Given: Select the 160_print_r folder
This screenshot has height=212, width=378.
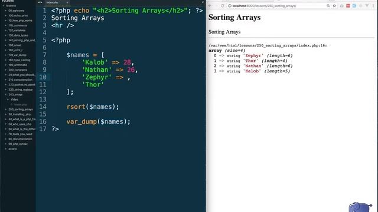Looking at the screenshot, I should [15, 50].
